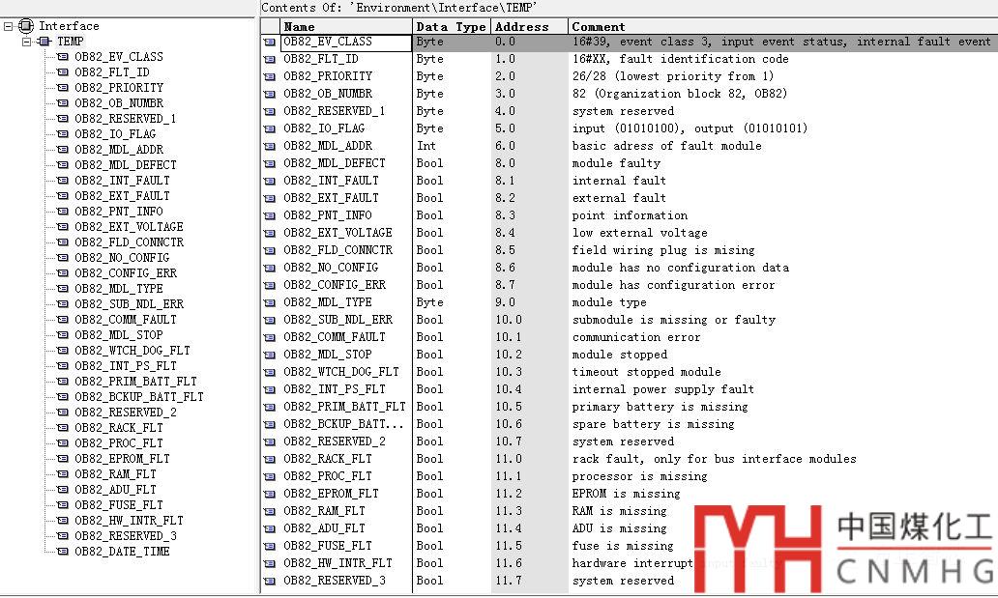Click row icon beside OB82_NO_CONFIG in table
Image resolution: width=998 pixels, height=598 pixels.
coord(270,268)
